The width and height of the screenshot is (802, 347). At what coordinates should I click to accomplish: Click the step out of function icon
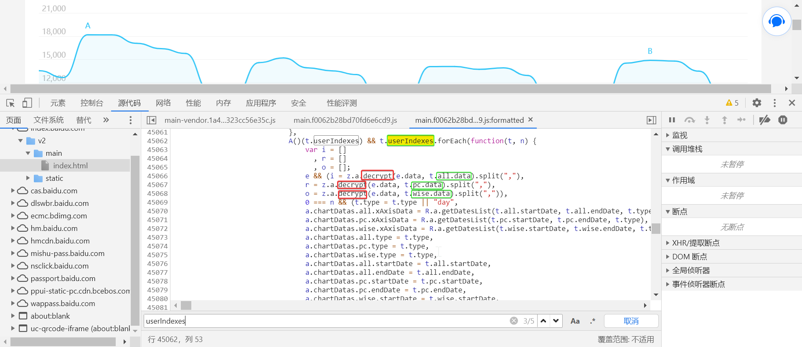pyautogui.click(x=725, y=120)
